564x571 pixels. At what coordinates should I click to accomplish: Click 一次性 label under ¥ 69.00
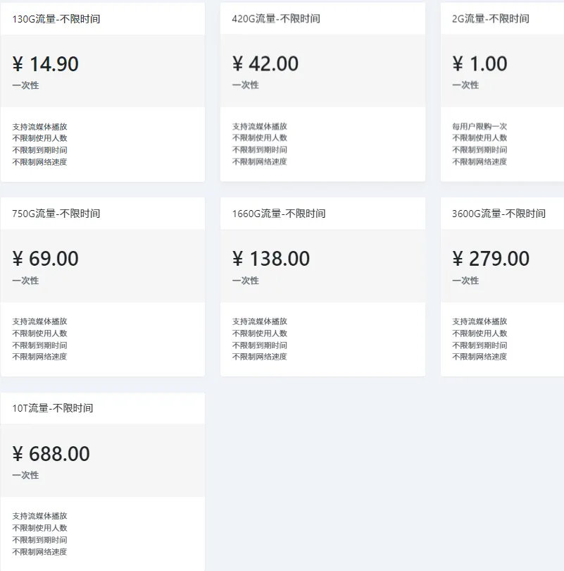pos(25,281)
